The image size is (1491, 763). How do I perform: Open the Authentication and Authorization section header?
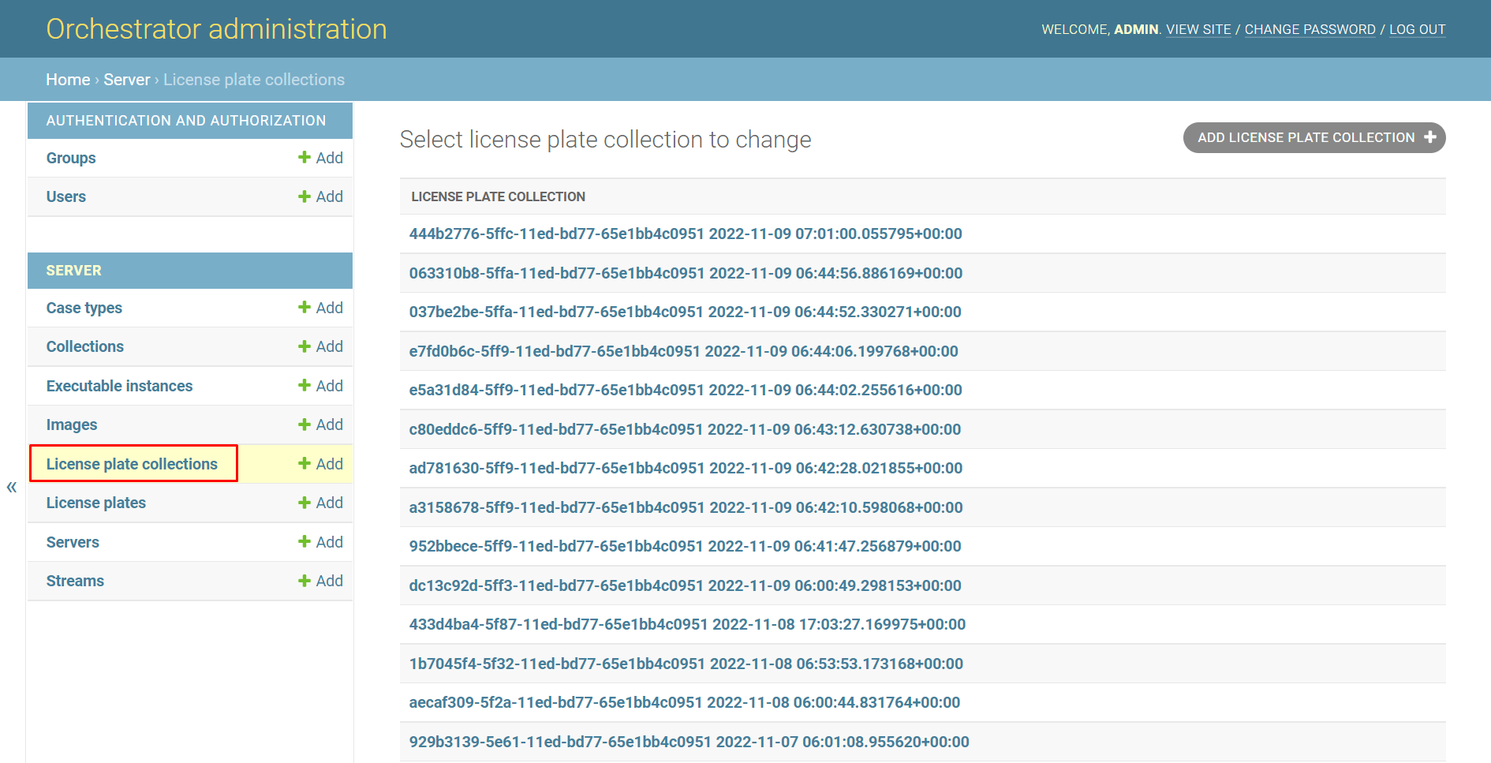tap(186, 121)
